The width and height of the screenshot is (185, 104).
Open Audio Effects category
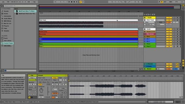click(8, 18)
